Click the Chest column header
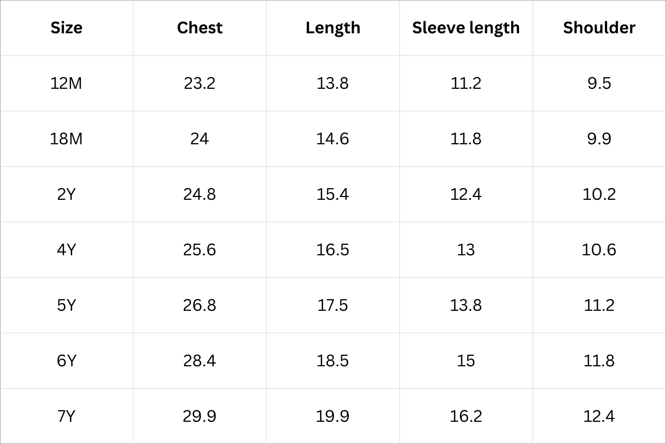Image resolution: width=666 pixels, height=444 pixels. click(200, 28)
